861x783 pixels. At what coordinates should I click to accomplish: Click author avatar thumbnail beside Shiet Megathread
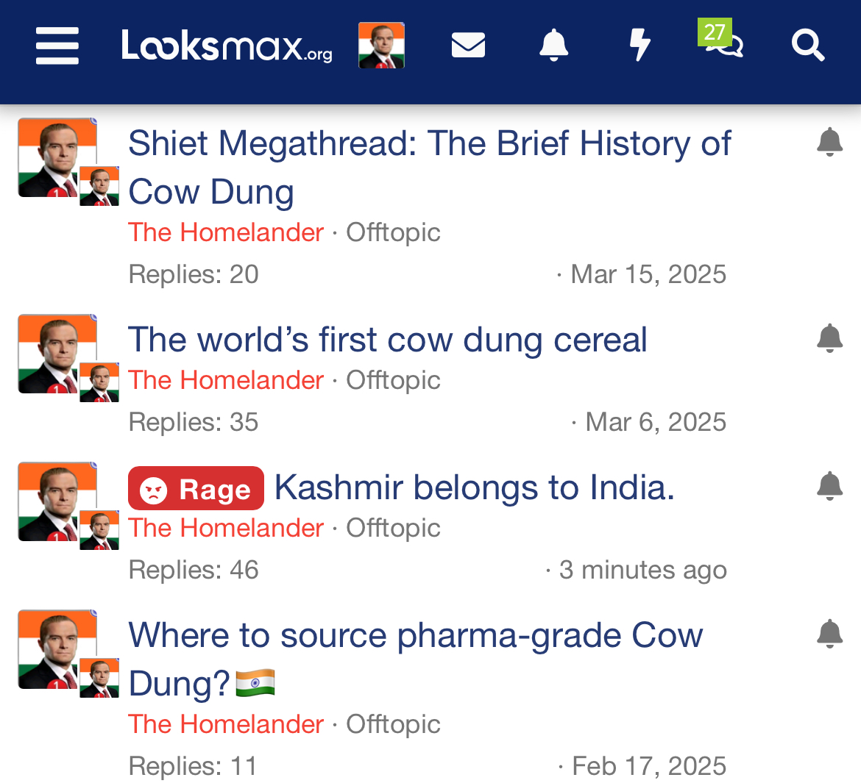pos(57,157)
